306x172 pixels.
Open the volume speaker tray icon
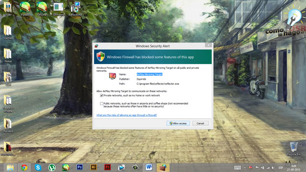coord(273,168)
